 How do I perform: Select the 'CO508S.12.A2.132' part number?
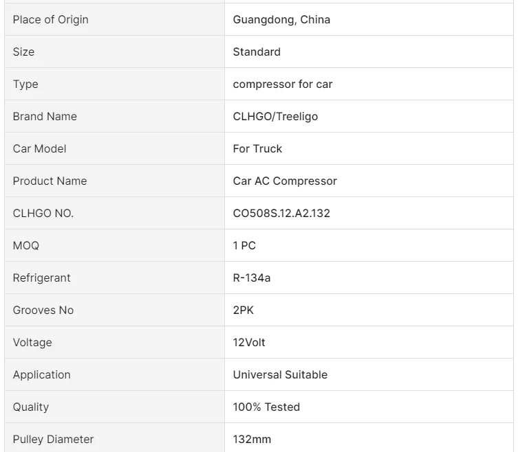(281, 213)
